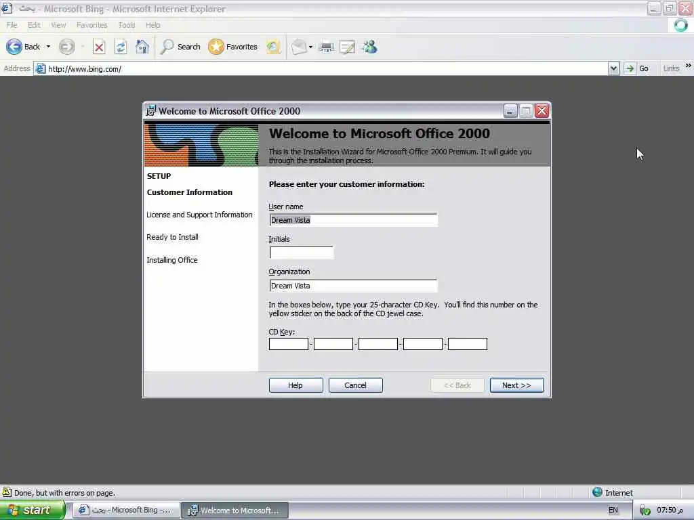694x520 pixels.
Task: Click the Cancel button in setup wizard
Action: coord(355,385)
